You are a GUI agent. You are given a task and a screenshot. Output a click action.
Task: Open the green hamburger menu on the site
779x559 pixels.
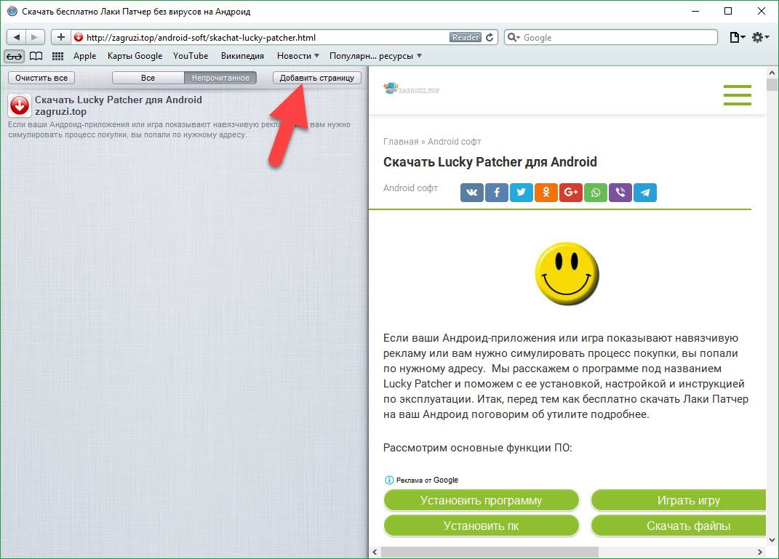pyautogui.click(x=737, y=95)
